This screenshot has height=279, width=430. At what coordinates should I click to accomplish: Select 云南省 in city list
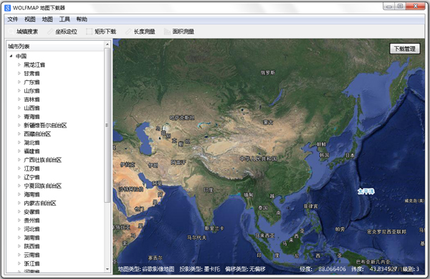[x=32, y=255]
